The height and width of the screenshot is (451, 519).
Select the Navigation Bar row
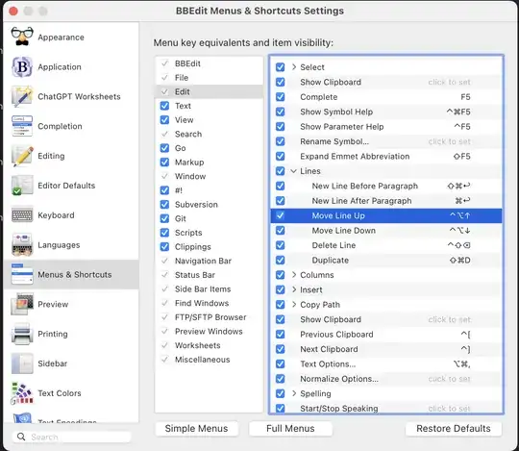(209, 261)
